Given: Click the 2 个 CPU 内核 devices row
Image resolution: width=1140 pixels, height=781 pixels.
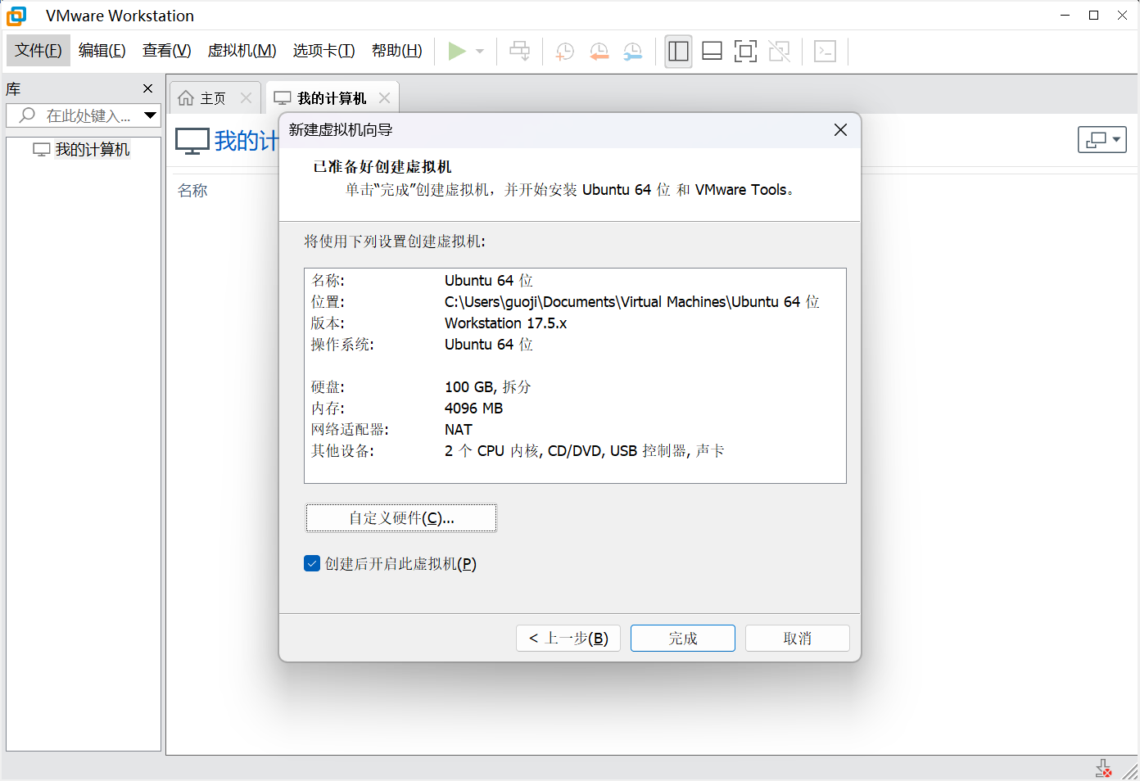Looking at the screenshot, I should pos(585,451).
